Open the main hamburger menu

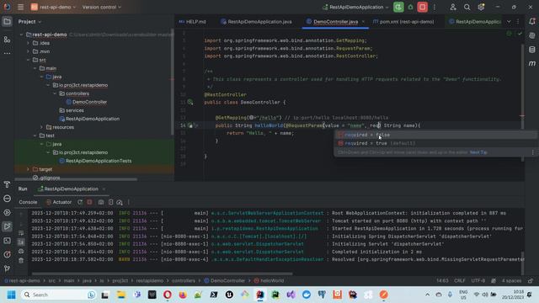20,7
